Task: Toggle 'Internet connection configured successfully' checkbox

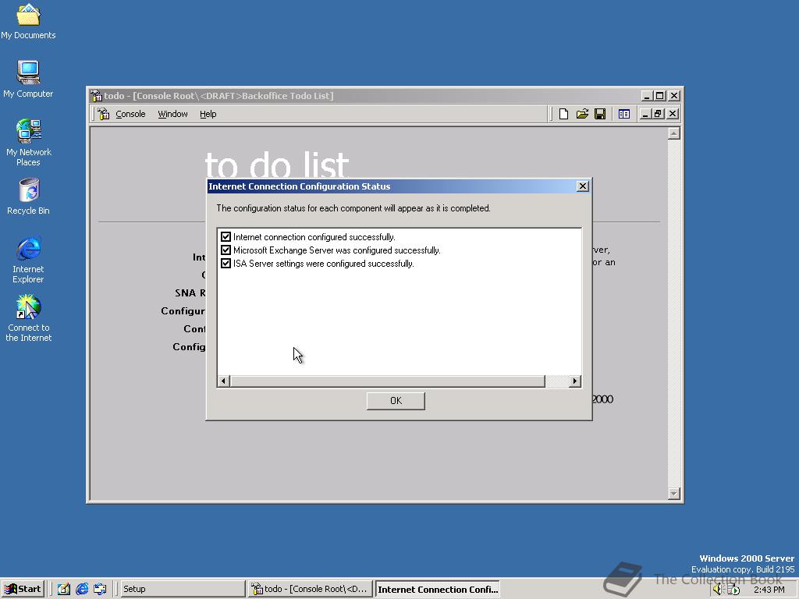Action: (x=225, y=237)
